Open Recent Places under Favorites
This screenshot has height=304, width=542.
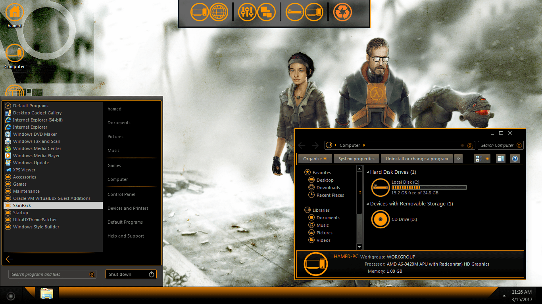pos(326,195)
